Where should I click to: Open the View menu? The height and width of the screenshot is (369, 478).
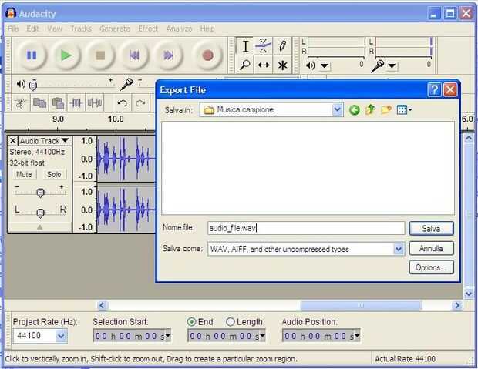55,29
